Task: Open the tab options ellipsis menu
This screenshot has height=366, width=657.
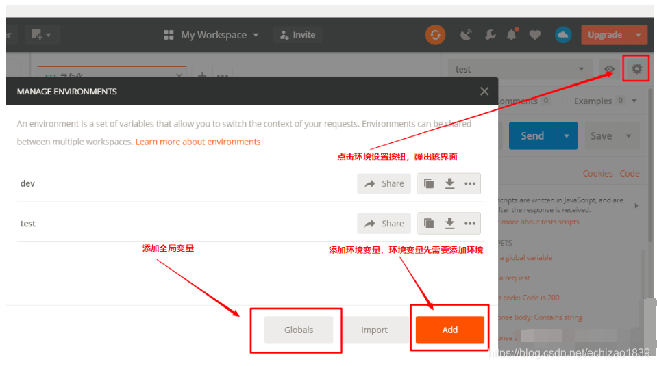Action: [223, 75]
